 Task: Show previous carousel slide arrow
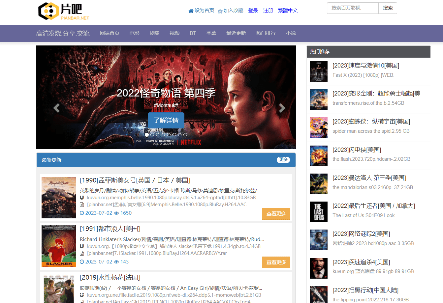tap(56, 108)
